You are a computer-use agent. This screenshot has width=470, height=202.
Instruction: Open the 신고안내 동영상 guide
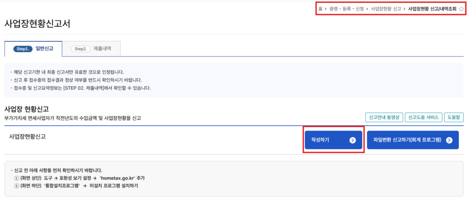point(384,117)
